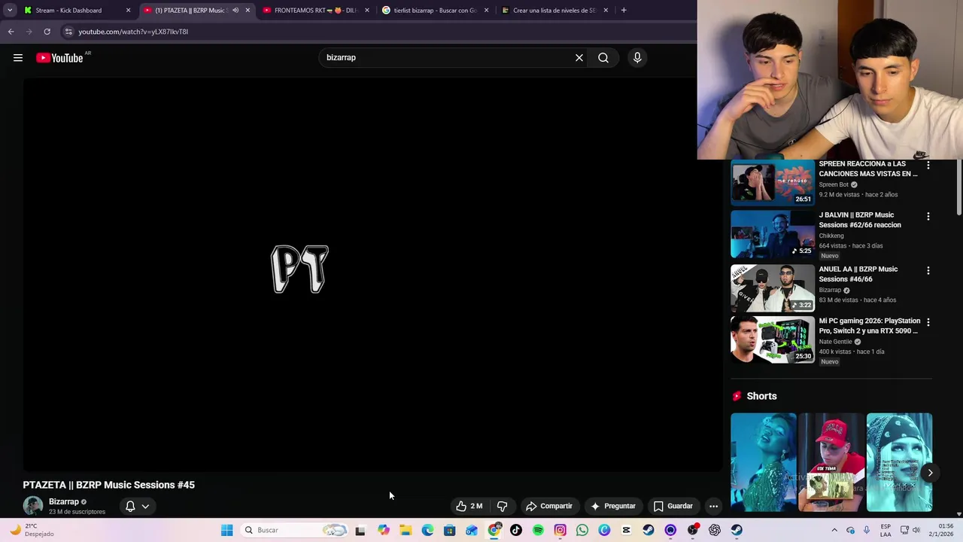Open site information icon in address bar

(x=68, y=32)
